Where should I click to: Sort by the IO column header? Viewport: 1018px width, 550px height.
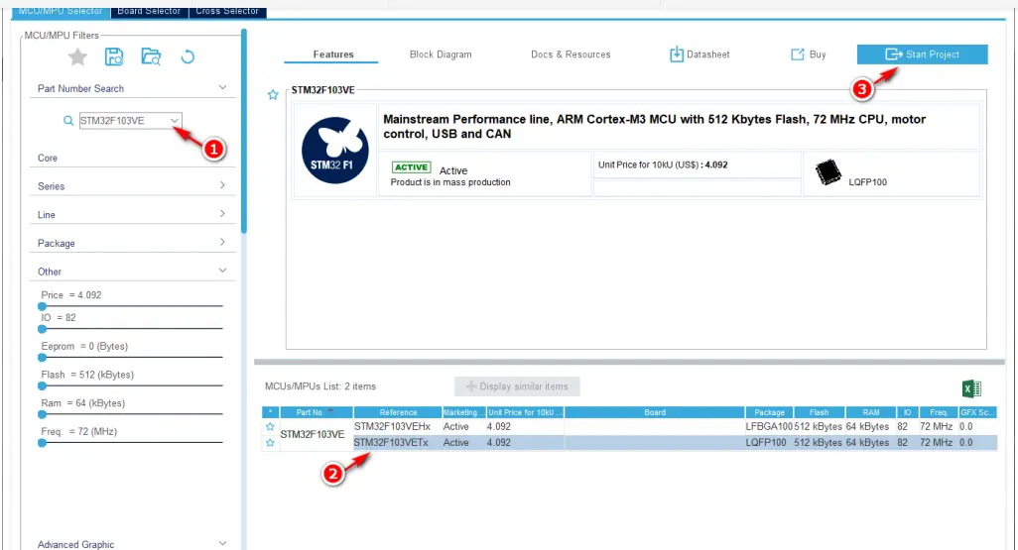[x=906, y=412]
